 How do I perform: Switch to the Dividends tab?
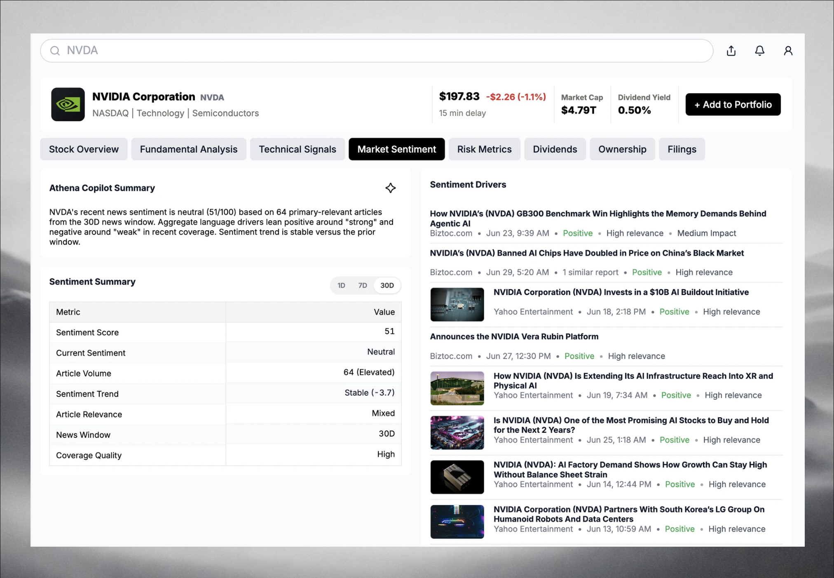pyautogui.click(x=555, y=149)
